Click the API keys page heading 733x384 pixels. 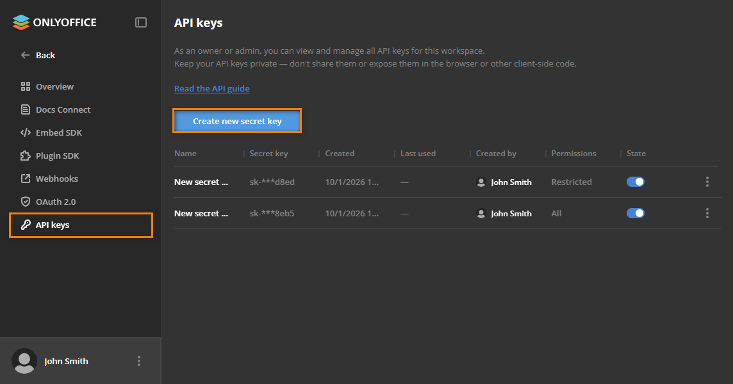(x=198, y=23)
